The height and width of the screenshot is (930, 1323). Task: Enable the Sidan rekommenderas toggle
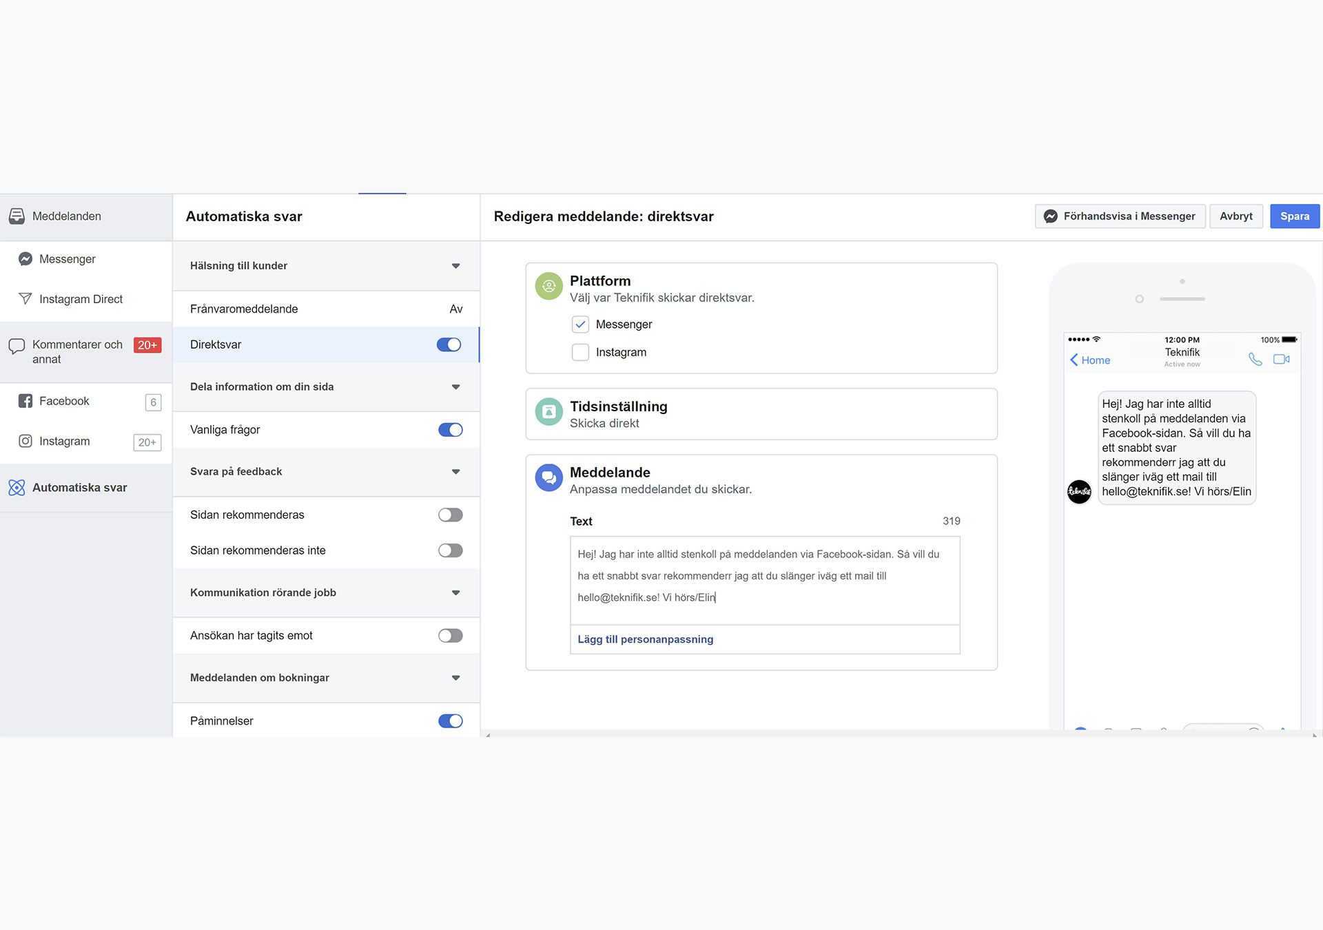[x=450, y=515]
